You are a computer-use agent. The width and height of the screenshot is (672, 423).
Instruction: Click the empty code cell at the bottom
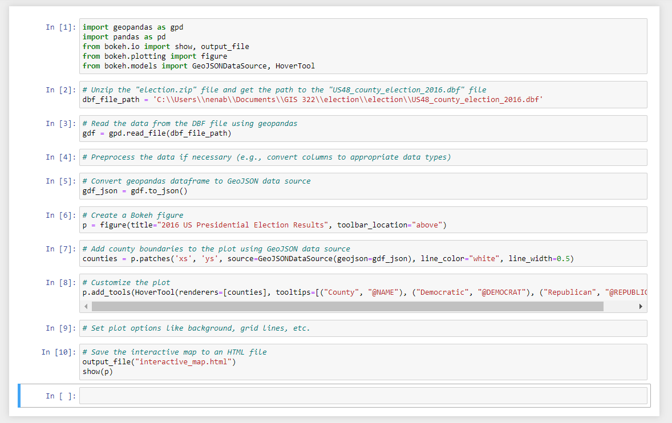coord(363,396)
